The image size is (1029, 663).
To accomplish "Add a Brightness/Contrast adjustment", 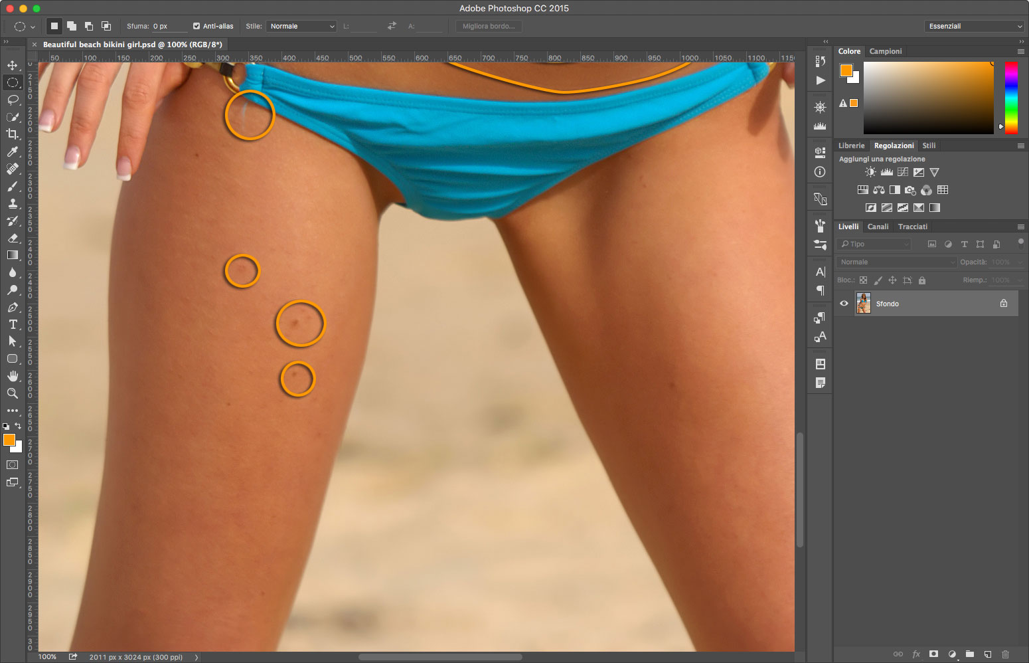I will (870, 172).
